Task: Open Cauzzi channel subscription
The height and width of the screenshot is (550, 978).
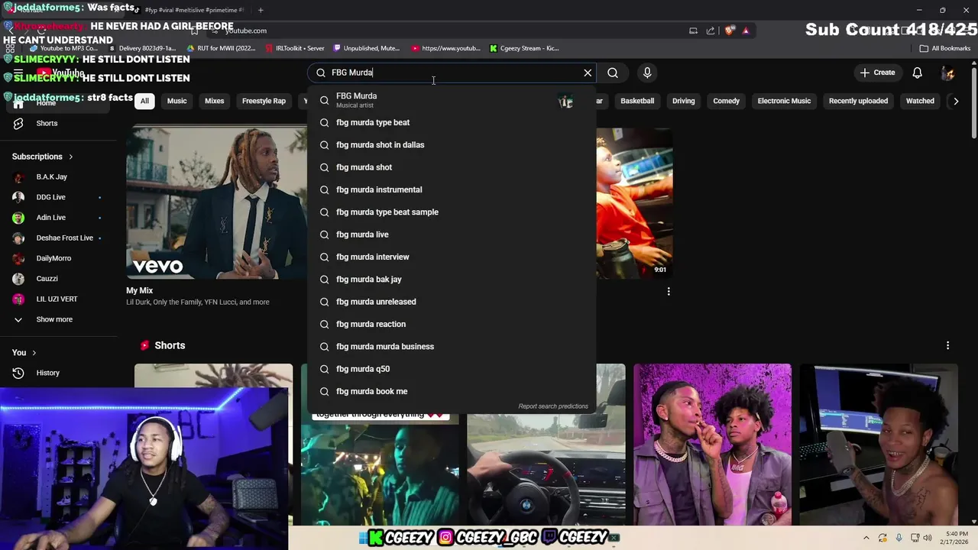Action: pyautogui.click(x=47, y=279)
